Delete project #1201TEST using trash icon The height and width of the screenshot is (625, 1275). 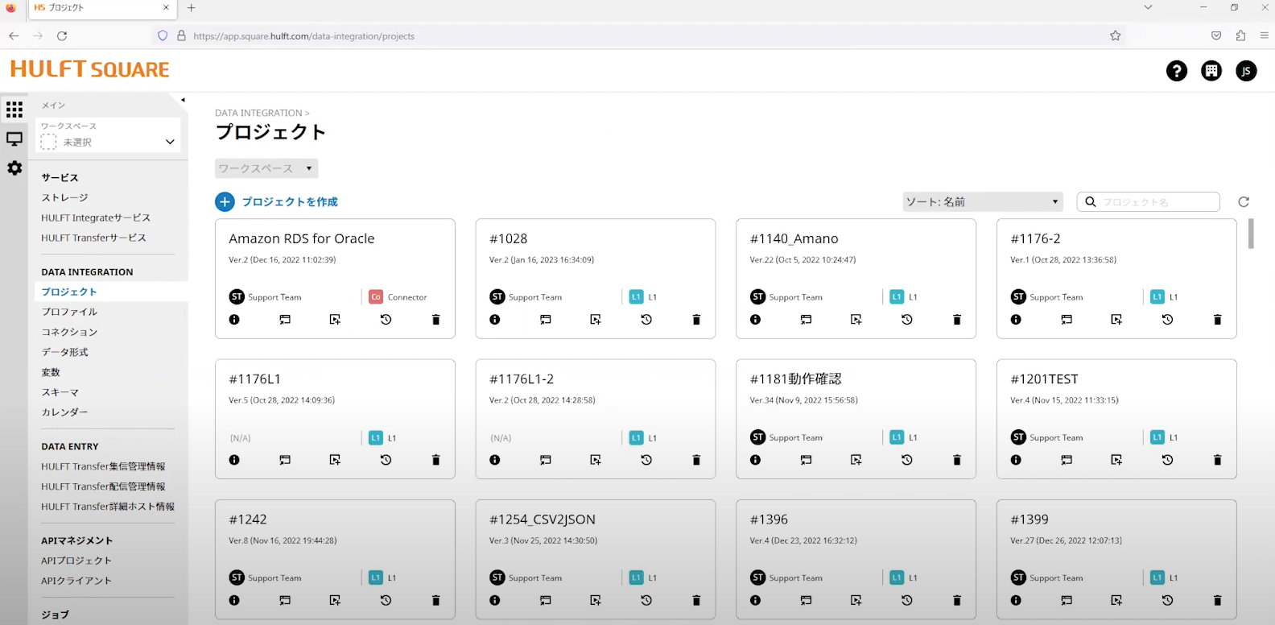pos(1217,460)
